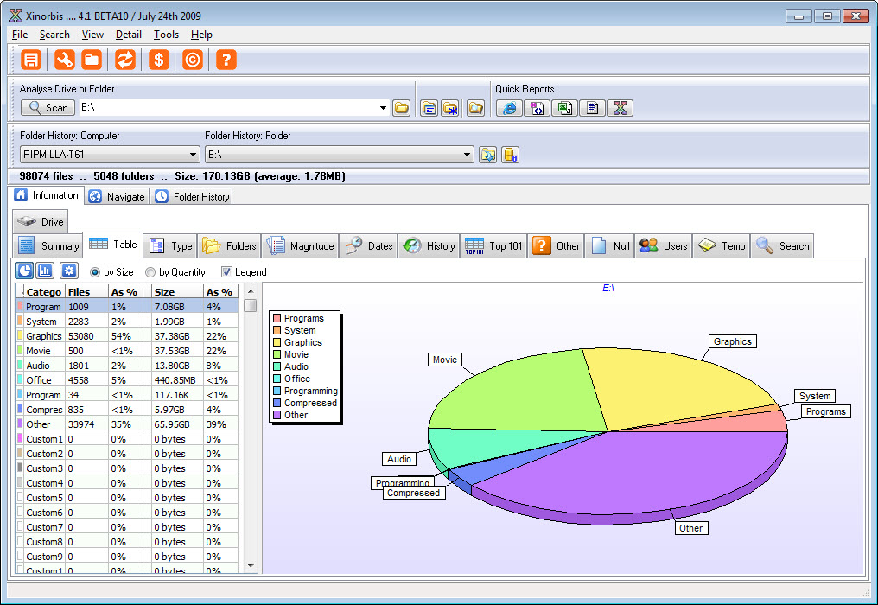Viewport: 878px width, 605px height.
Task: Select the by Size radio button
Action: pyautogui.click(x=95, y=272)
